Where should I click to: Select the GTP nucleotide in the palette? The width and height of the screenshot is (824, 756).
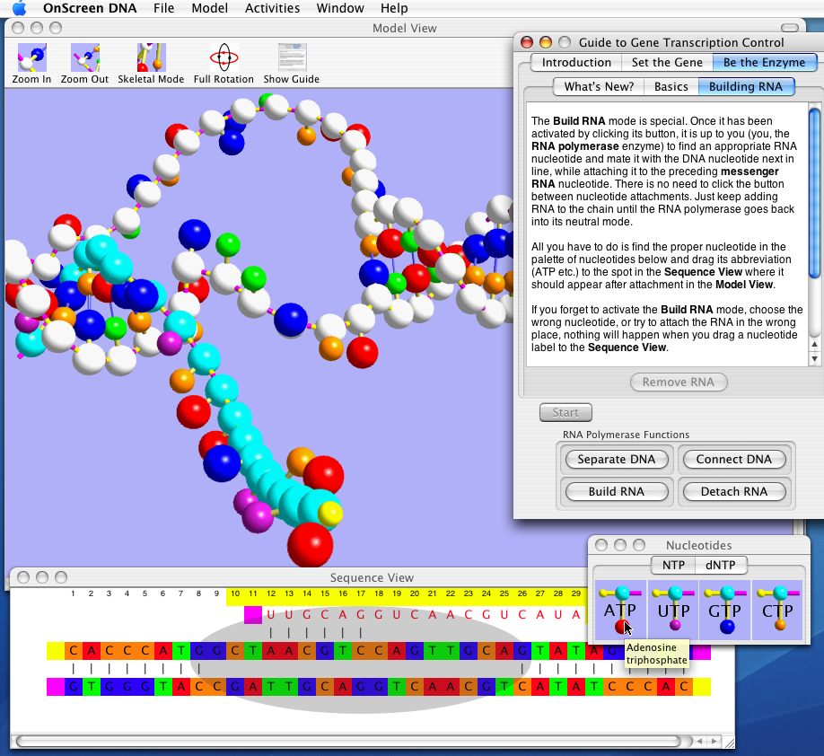point(725,610)
